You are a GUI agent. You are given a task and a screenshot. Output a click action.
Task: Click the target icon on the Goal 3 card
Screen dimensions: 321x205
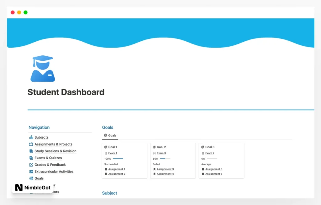coord(203,147)
